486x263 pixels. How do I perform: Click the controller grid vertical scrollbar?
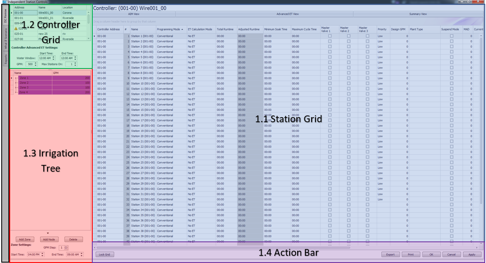click(x=88, y=19)
